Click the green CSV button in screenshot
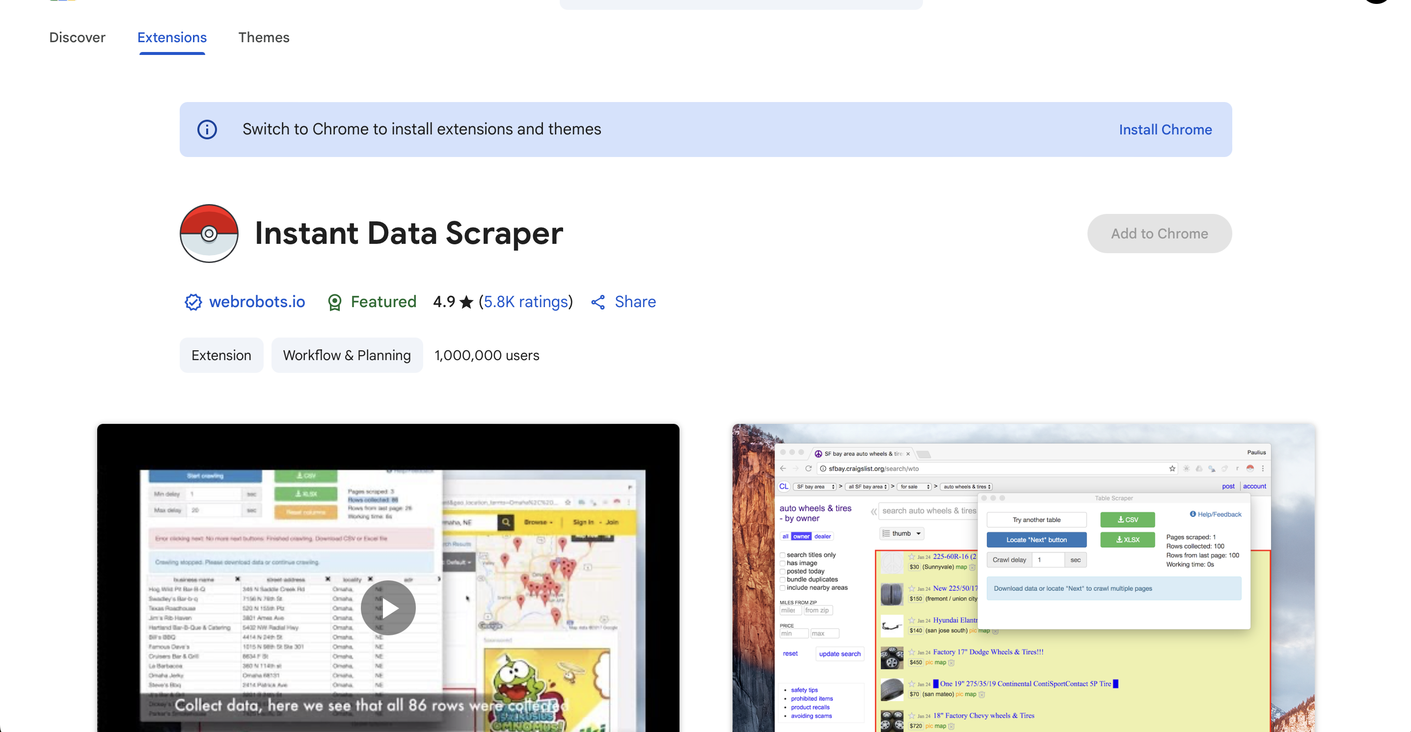The image size is (1411, 732). 1127,520
